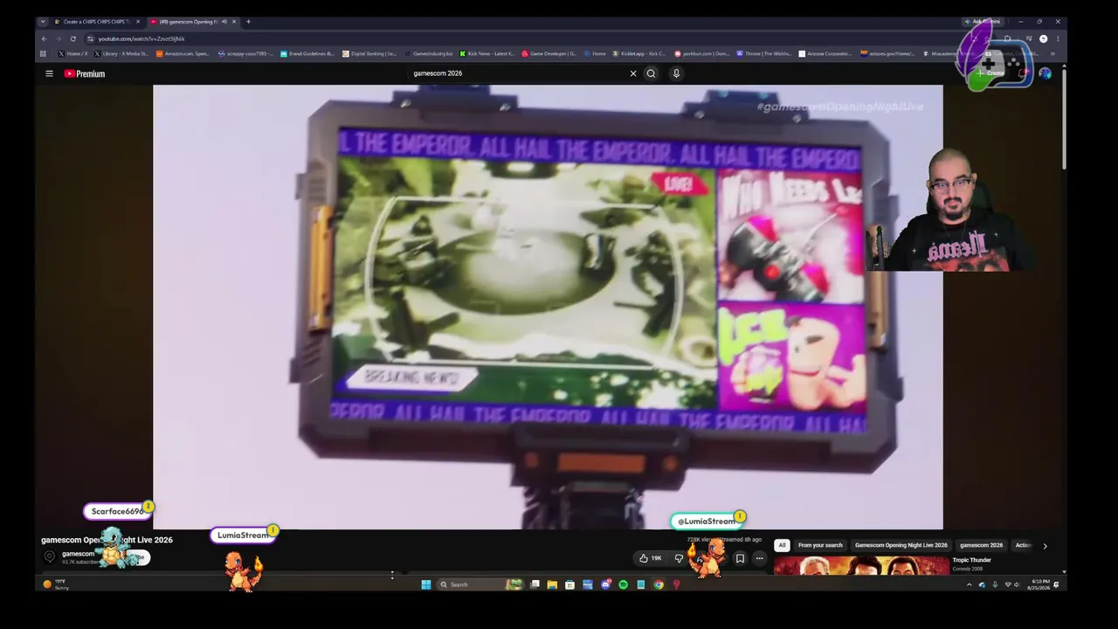The image size is (1118, 629).
Task: Open the aztaxes.gov bookmark
Action: [887, 53]
